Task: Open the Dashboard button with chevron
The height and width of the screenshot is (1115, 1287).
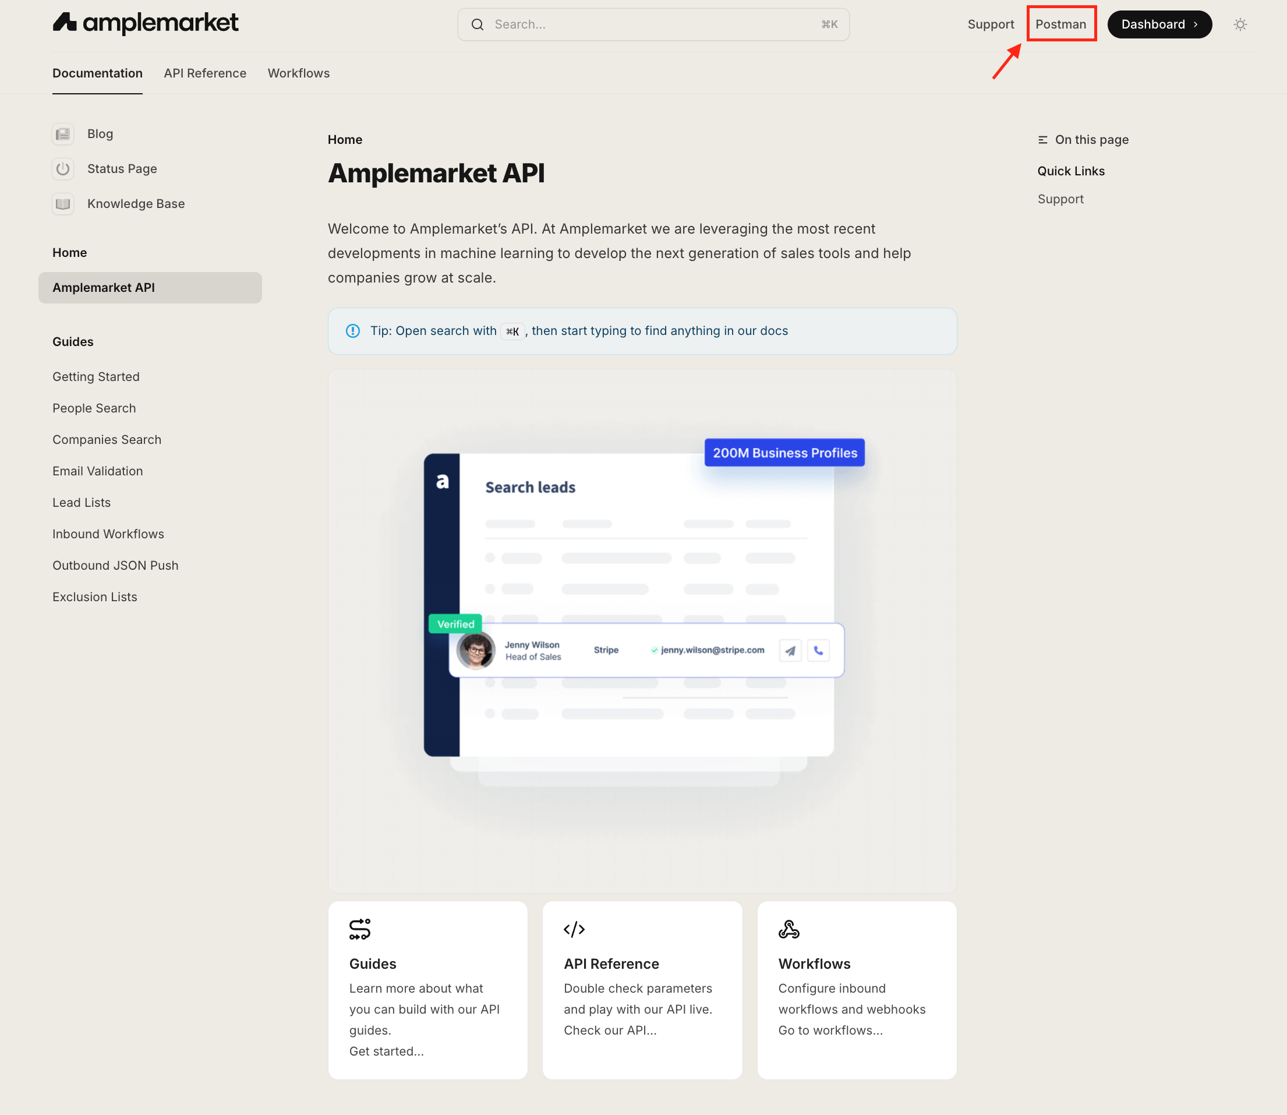Action: coord(1159,24)
